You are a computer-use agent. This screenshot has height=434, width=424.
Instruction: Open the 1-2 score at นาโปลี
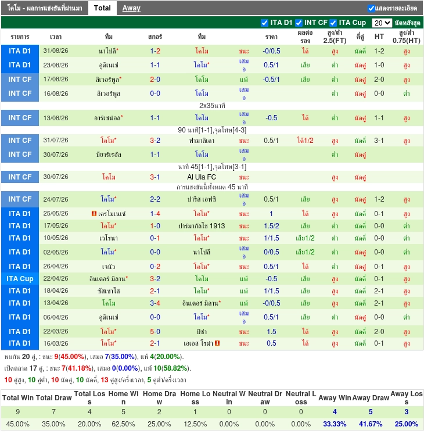tap(155, 51)
